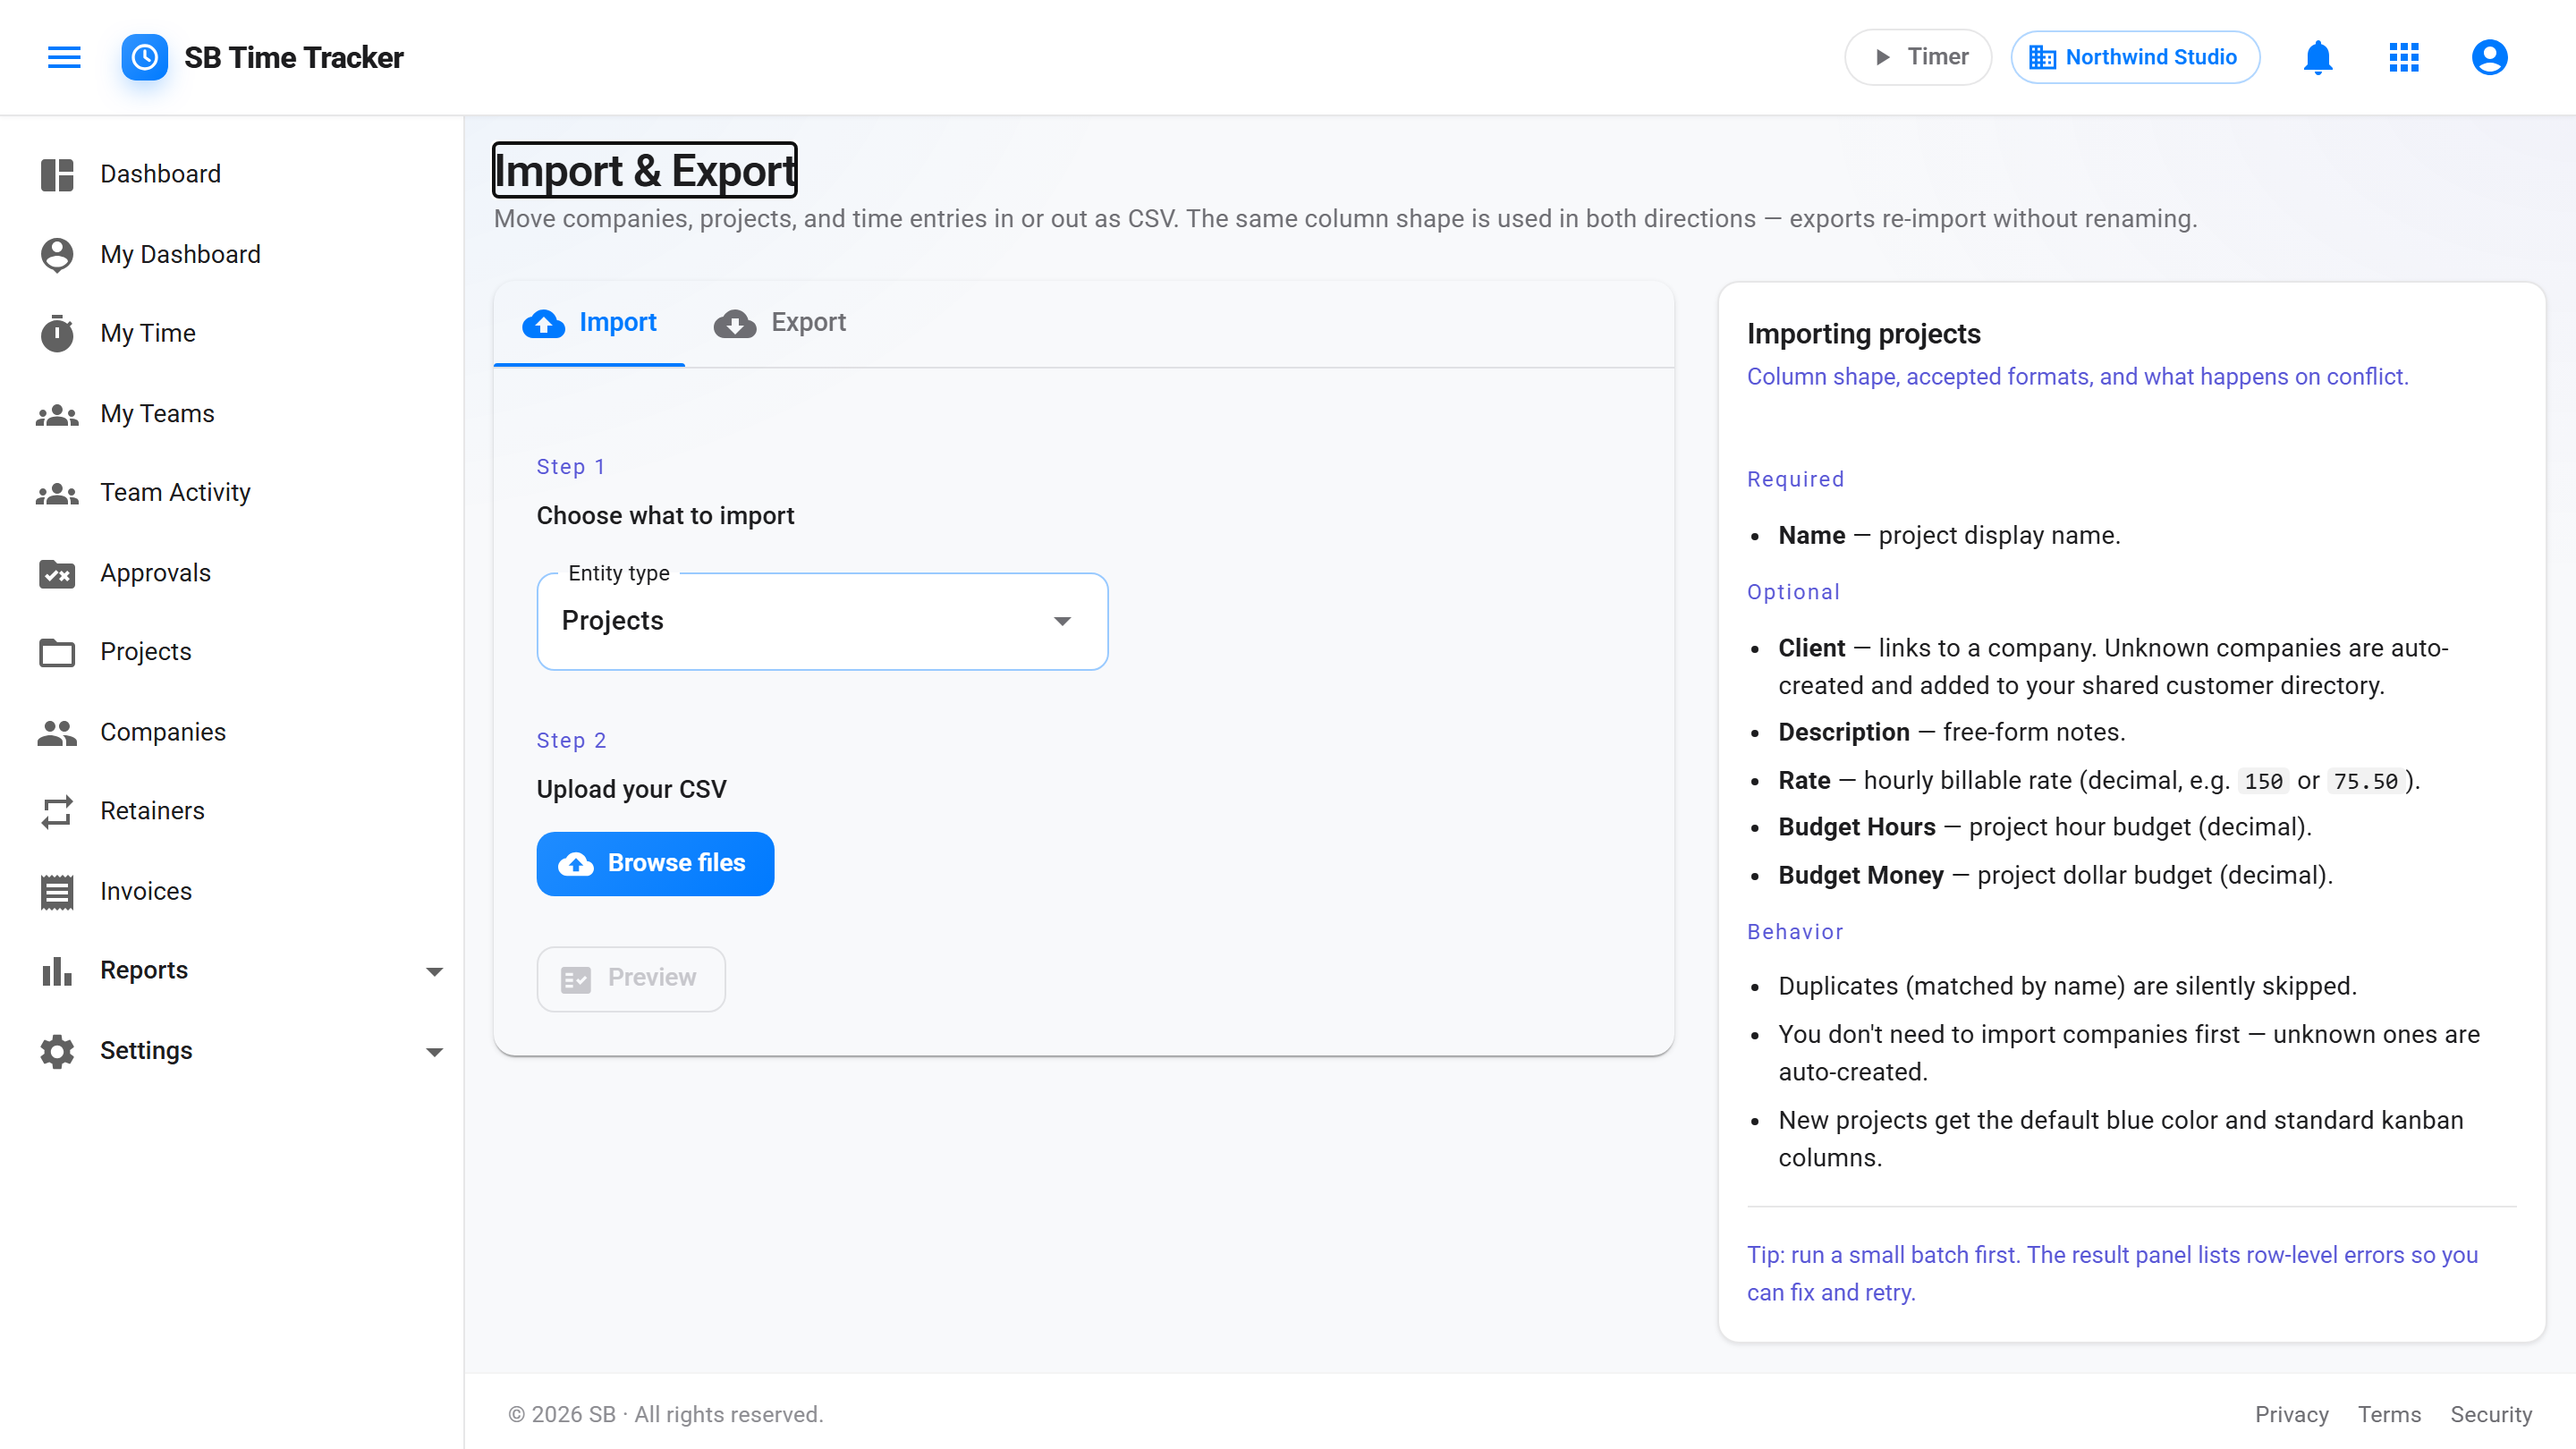This screenshot has height=1449, width=2576.
Task: Click the Import & Export heading
Action: coord(645,171)
